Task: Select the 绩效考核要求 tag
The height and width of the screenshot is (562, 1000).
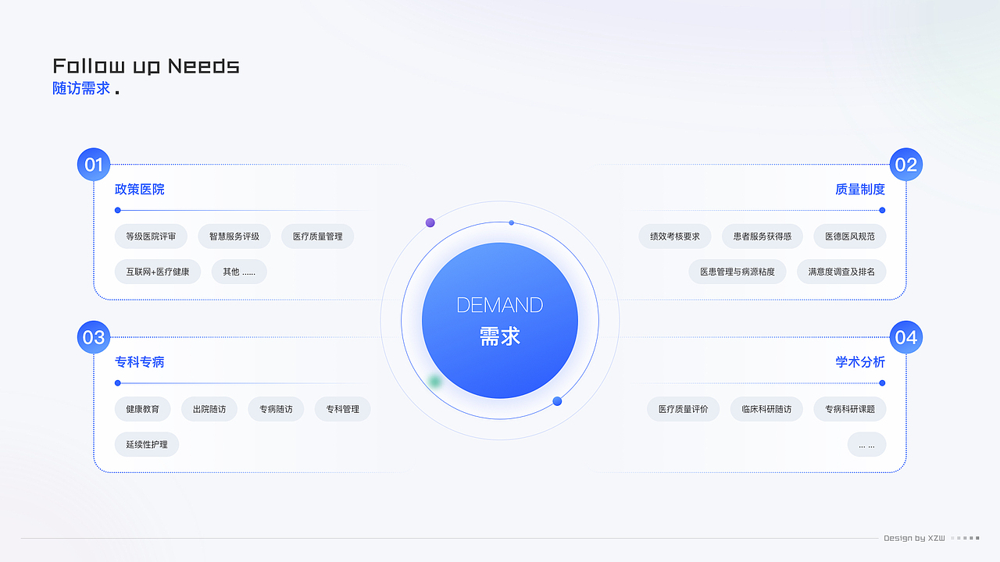Action: pos(675,236)
